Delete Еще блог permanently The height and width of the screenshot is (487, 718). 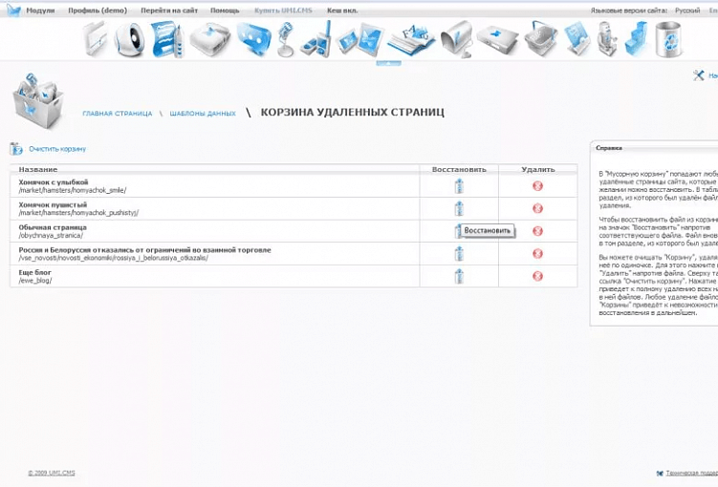click(x=537, y=276)
